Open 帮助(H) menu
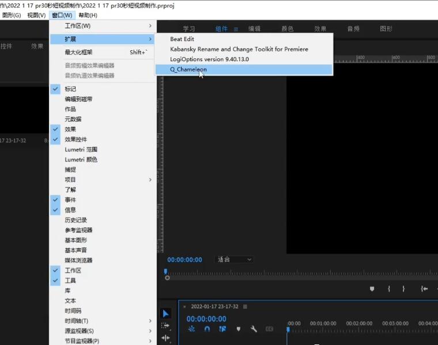Image resolution: width=438 pixels, height=345 pixels. coord(88,15)
